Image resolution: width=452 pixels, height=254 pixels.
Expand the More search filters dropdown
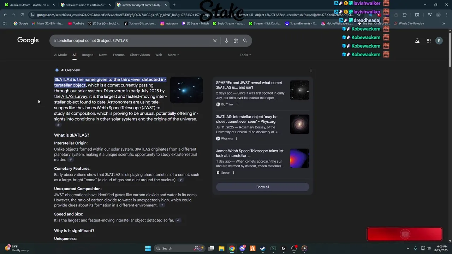point(173,55)
